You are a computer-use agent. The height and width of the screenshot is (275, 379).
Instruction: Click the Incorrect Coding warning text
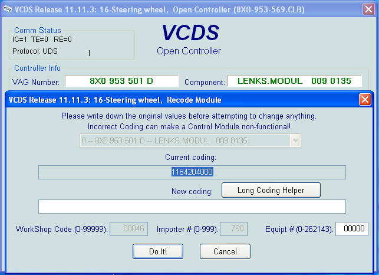coord(189,127)
